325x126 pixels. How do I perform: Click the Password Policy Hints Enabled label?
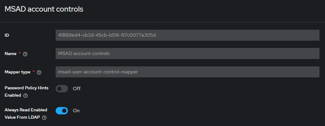point(26,88)
